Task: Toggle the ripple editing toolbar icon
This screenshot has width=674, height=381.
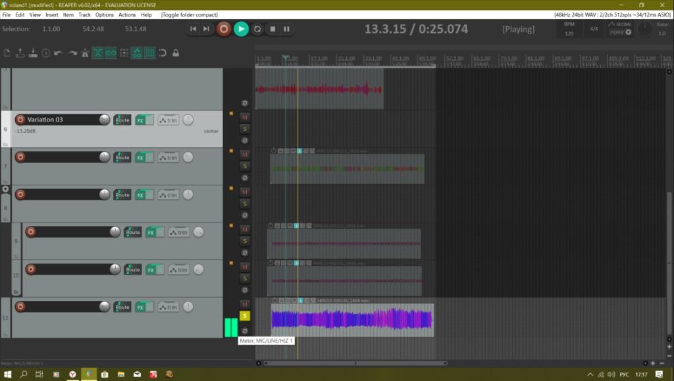Action: click(x=124, y=53)
